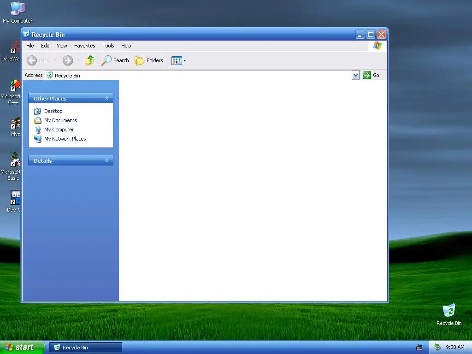Select the Microsoft C++ desktop shortcut

pos(11,92)
